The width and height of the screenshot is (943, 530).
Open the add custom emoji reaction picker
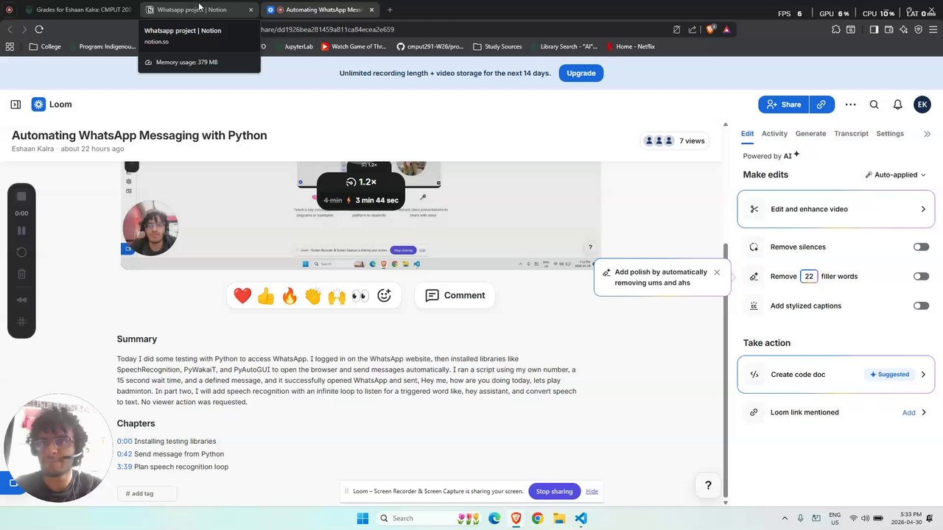pos(384,295)
